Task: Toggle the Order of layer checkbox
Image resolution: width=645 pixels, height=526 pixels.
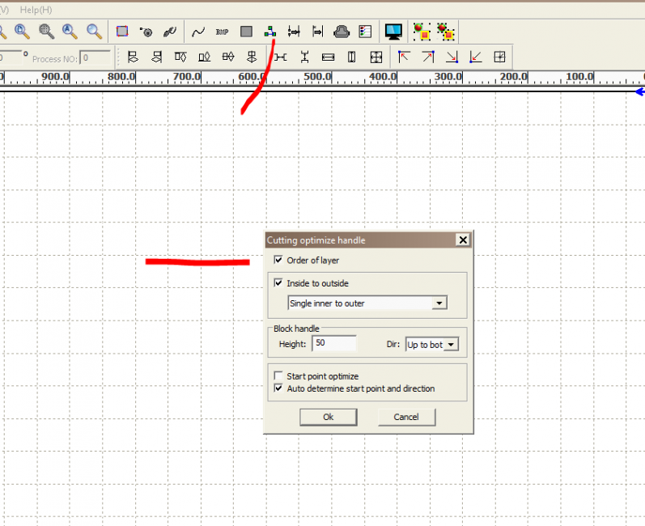Action: [278, 261]
